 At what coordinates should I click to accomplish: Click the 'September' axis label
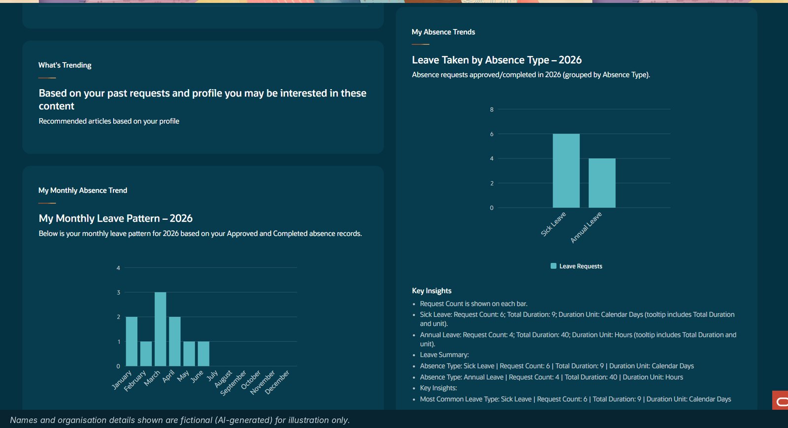pos(233,383)
